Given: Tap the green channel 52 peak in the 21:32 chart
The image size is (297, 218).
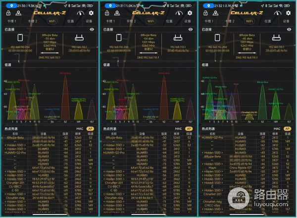Looking at the screenshot, I should pos(262,101).
